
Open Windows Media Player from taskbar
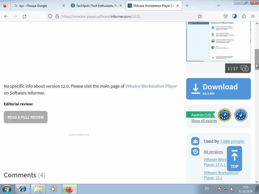(54, 189)
